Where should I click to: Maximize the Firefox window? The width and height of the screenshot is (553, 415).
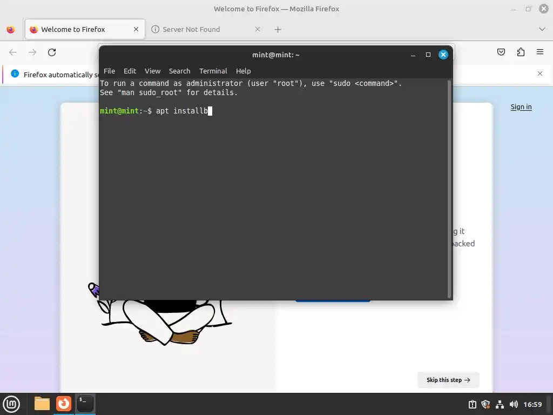[528, 9]
